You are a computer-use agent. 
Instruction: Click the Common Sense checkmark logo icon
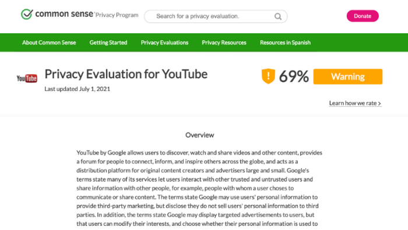27,14
